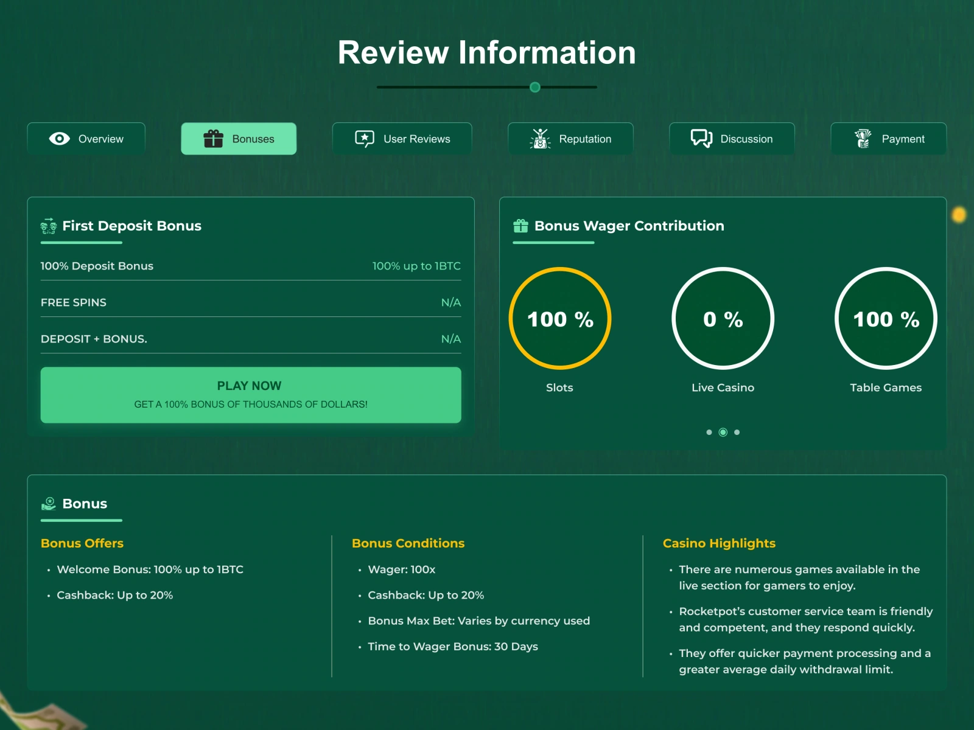This screenshot has width=974, height=730.
Task: Select the Bonuses tab
Action: coord(239,139)
